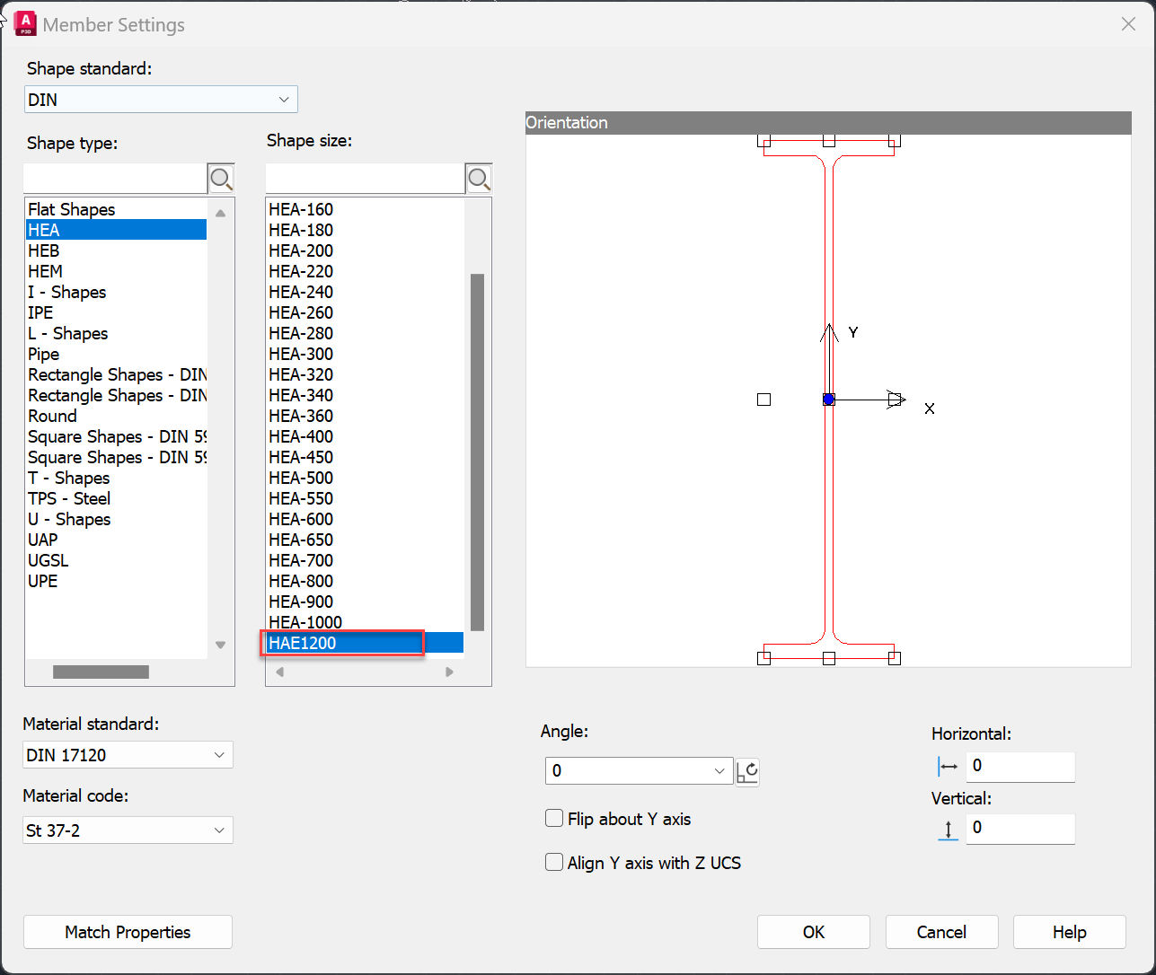Select UGSL in Shape type list
This screenshot has width=1156, height=975.
coord(116,560)
